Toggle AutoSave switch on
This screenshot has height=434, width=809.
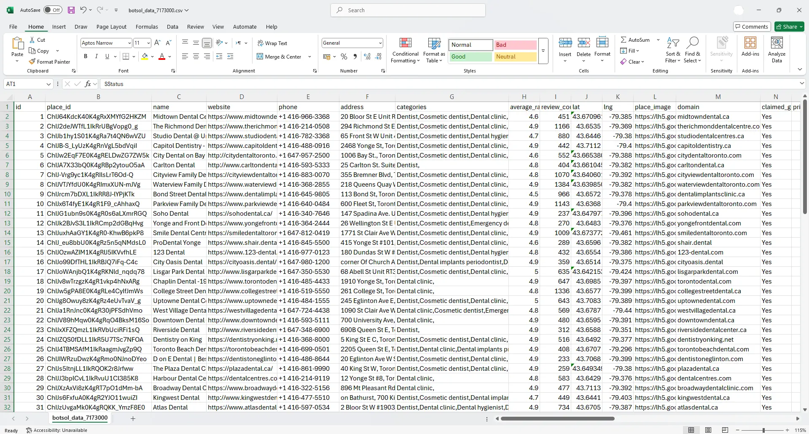[53, 10]
